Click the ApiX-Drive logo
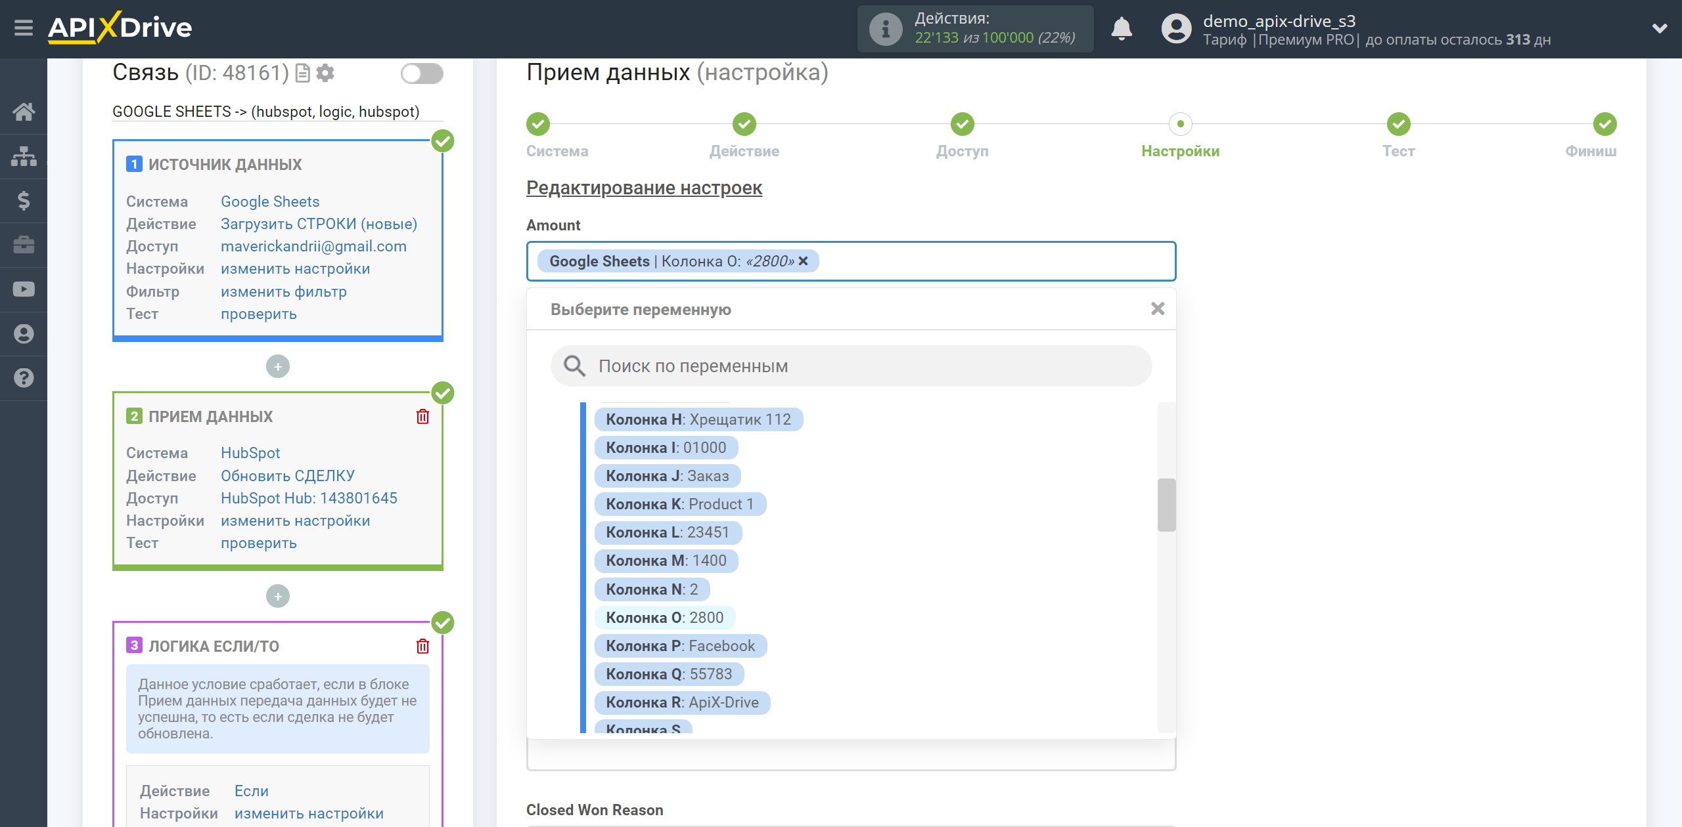This screenshot has height=827, width=1682. pos(120,28)
